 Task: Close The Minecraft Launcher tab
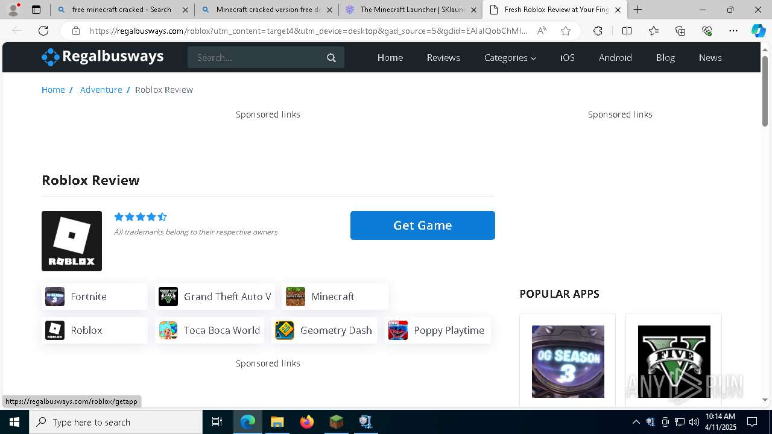click(x=473, y=10)
